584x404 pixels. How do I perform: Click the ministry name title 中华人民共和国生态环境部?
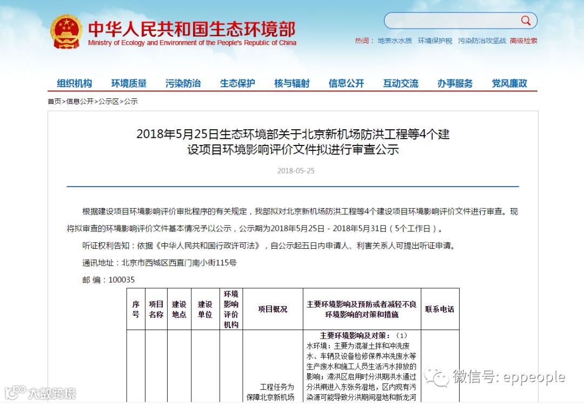(x=192, y=29)
